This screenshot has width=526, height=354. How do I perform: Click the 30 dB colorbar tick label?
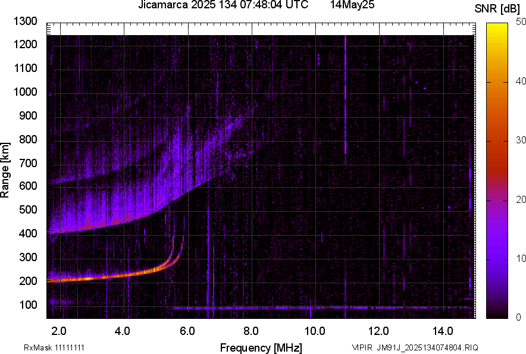[521, 140]
